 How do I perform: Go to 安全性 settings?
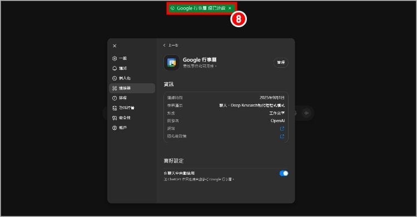(x=132, y=118)
